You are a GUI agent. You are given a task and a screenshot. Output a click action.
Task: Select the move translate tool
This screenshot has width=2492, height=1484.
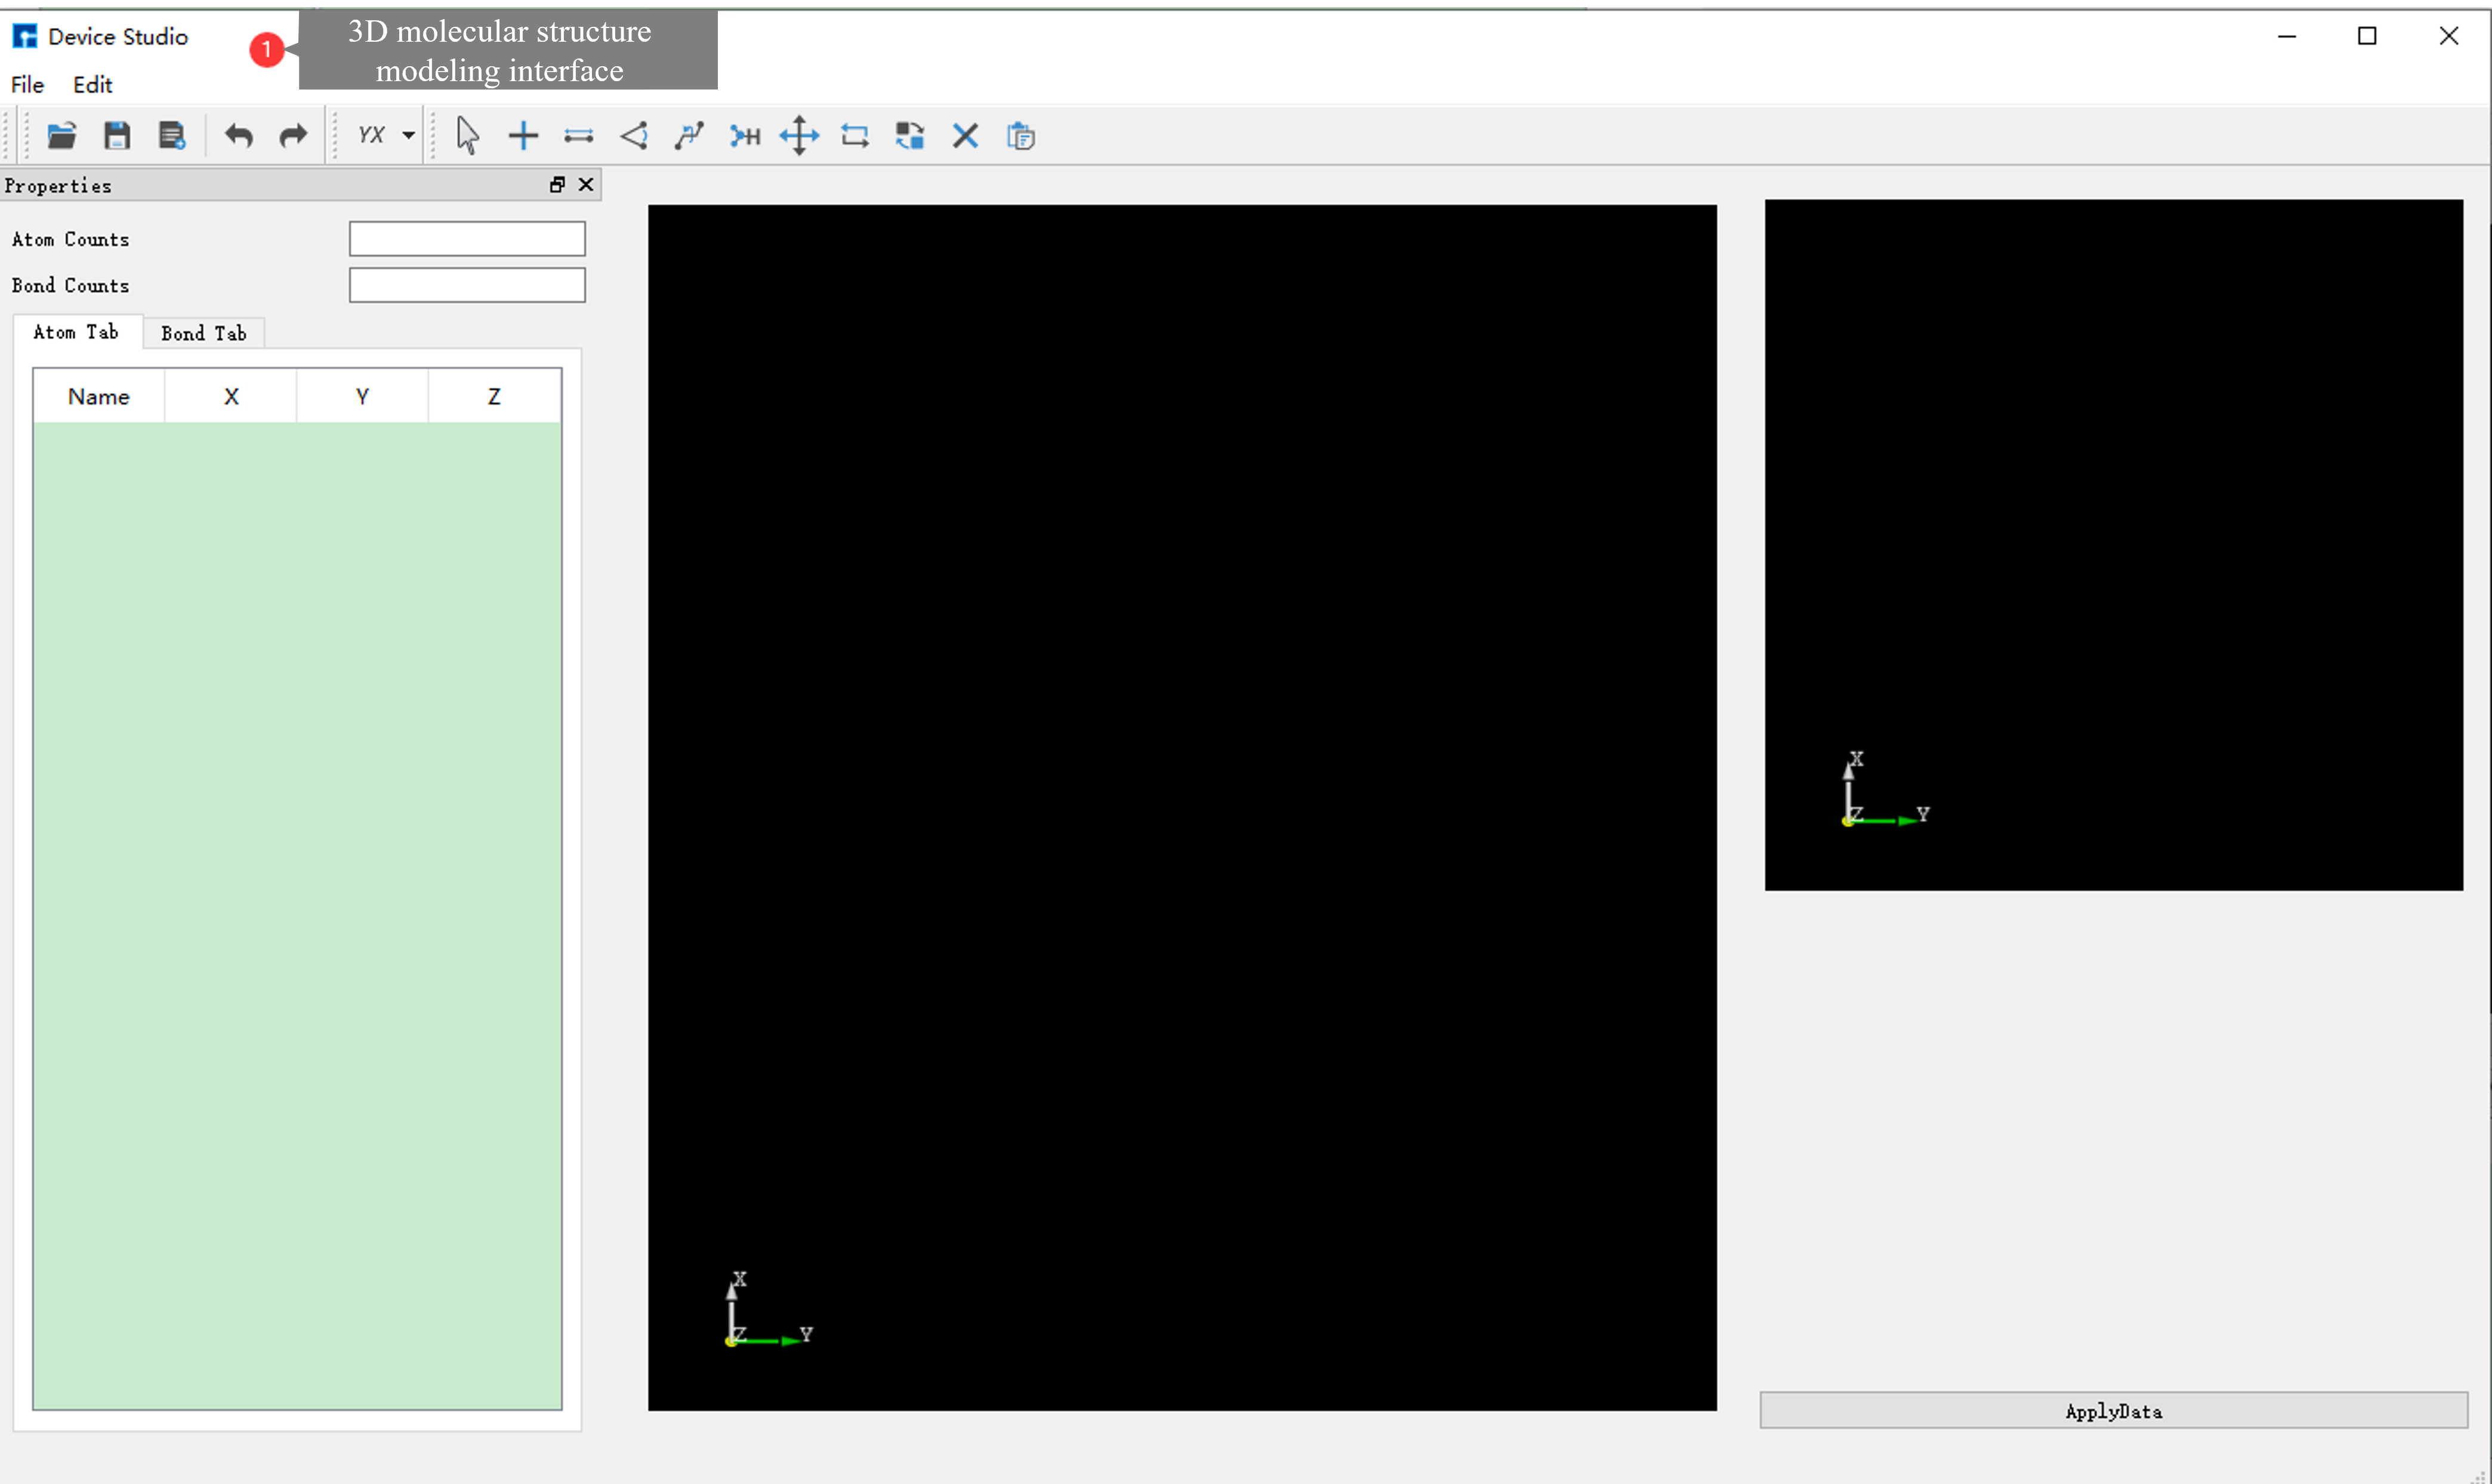coord(799,135)
